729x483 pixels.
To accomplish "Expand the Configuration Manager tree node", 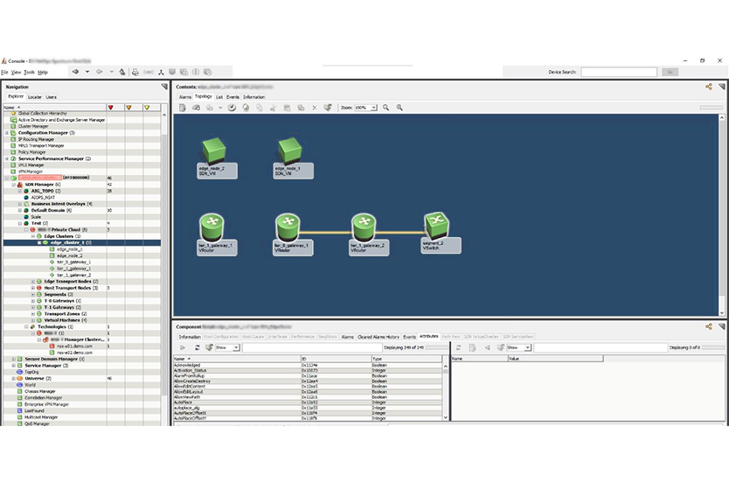I will click(x=8, y=132).
